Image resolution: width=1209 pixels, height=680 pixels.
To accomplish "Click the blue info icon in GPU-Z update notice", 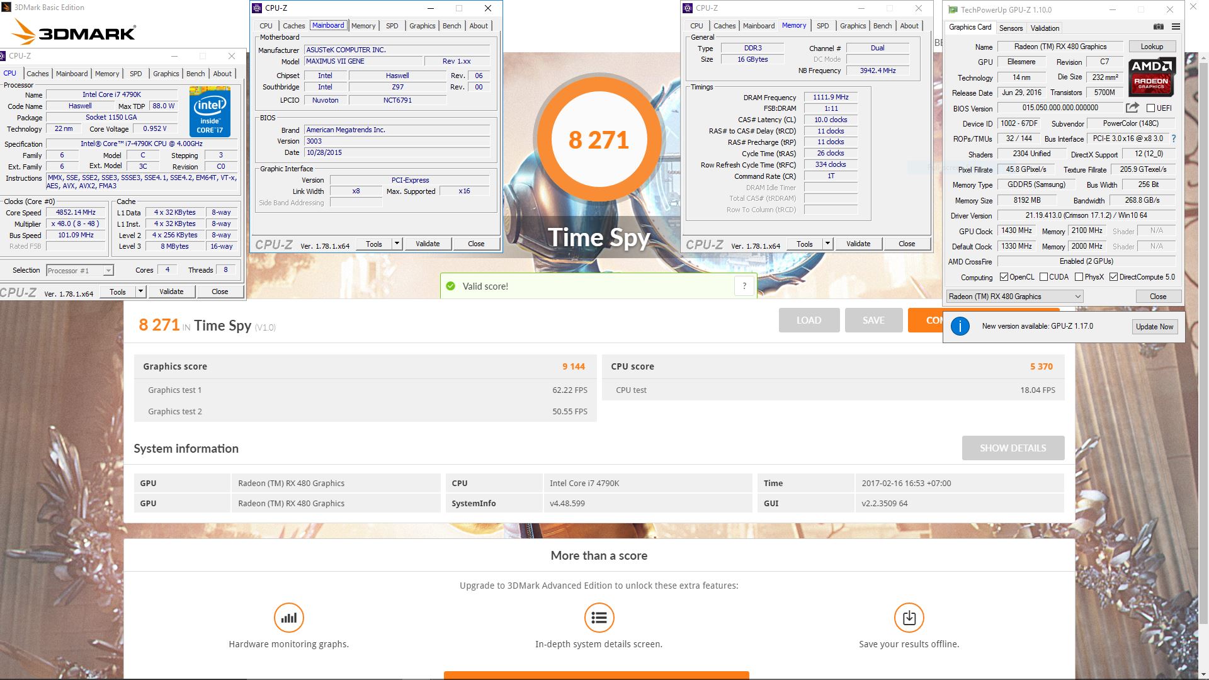I will [960, 326].
